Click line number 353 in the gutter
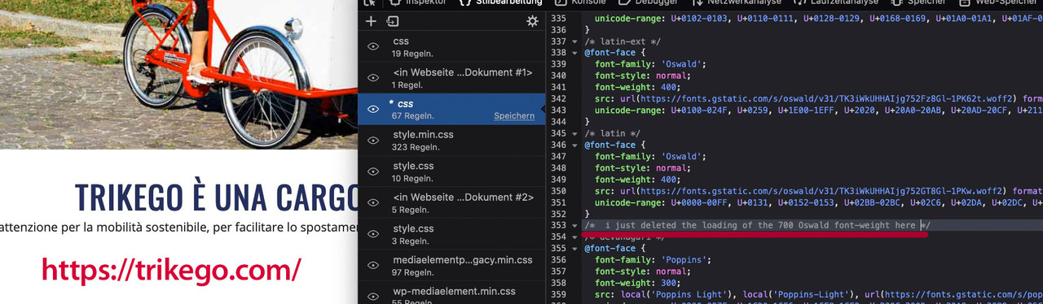The image size is (1043, 304). click(x=558, y=225)
